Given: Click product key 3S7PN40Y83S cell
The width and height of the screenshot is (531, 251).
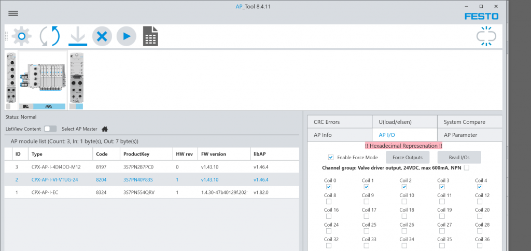Looking at the screenshot, I should [x=138, y=180].
